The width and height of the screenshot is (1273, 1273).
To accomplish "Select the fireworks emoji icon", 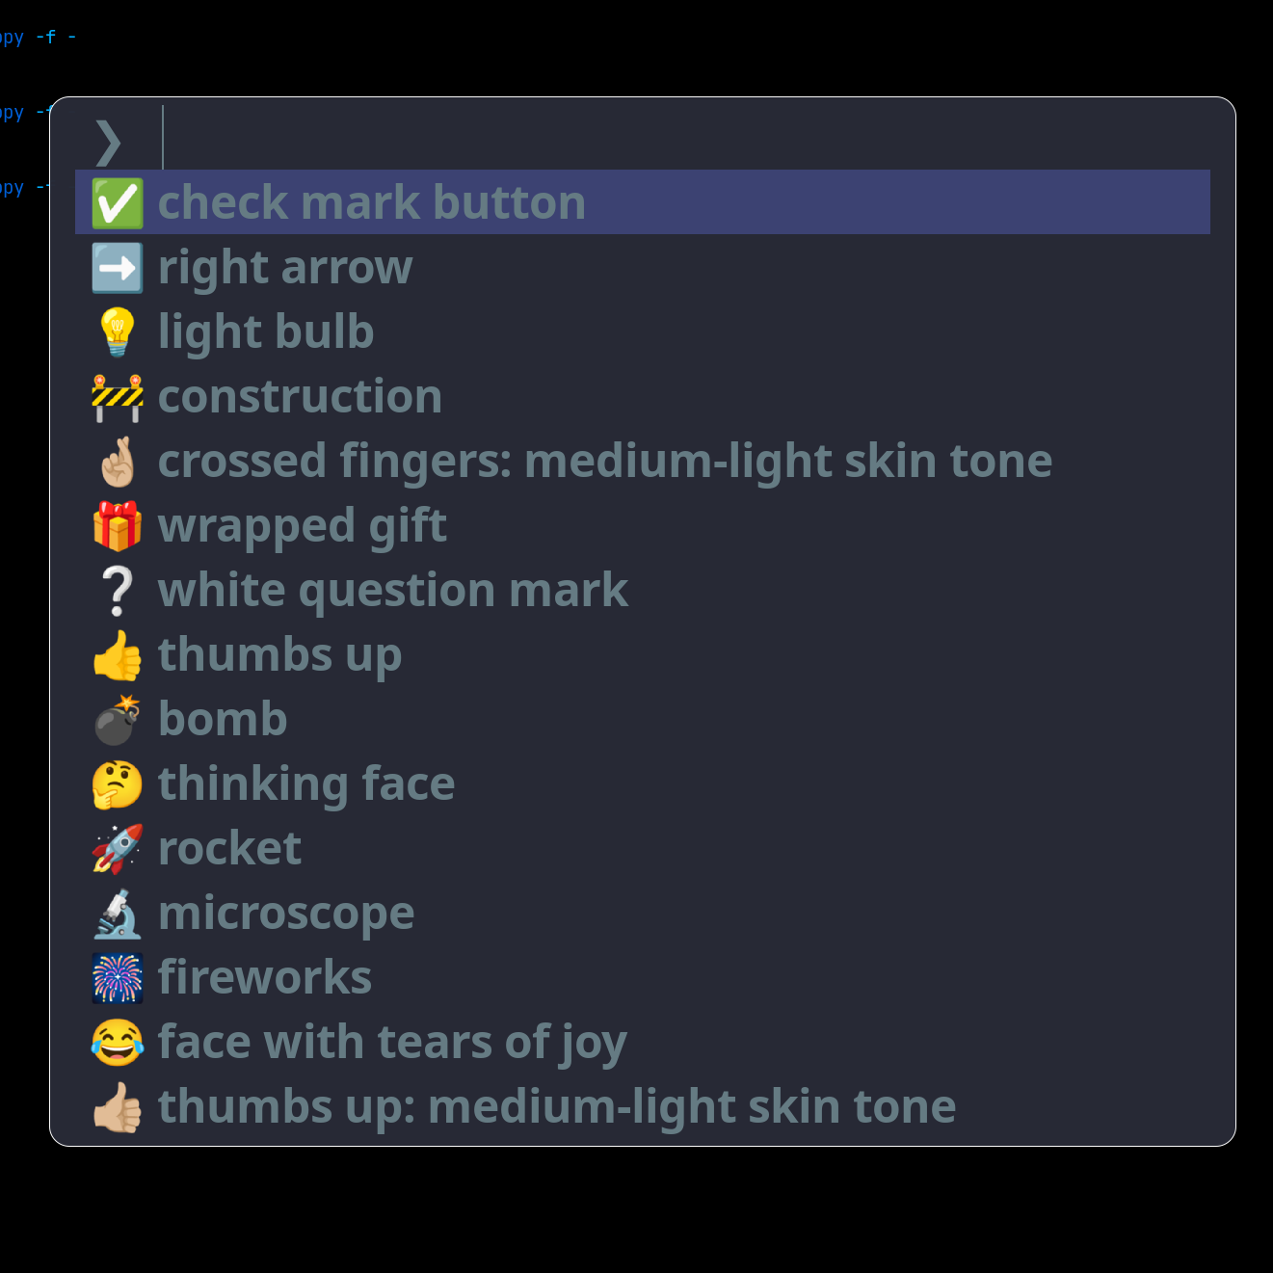I will (117, 976).
